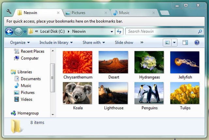This screenshot has height=140, width=209.
Task: Select the Hydrangeas thumbnail
Action: tap(149, 62)
